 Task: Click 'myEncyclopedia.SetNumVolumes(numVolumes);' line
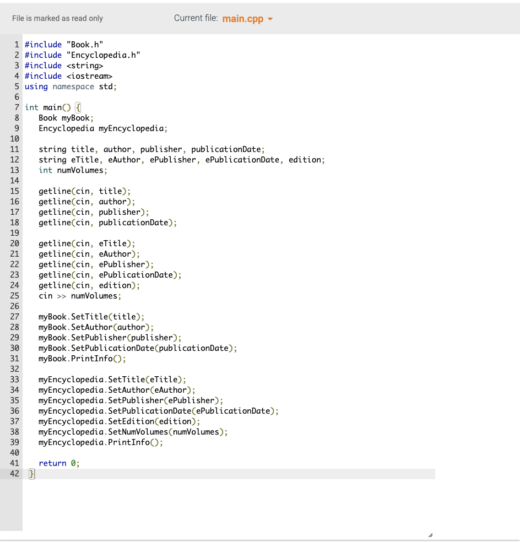tap(133, 432)
